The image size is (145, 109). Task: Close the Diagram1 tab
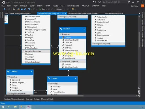click(65, 14)
